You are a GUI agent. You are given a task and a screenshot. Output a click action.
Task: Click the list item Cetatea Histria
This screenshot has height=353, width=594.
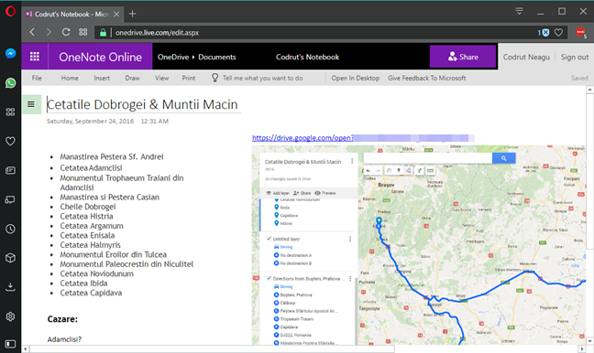(86, 216)
